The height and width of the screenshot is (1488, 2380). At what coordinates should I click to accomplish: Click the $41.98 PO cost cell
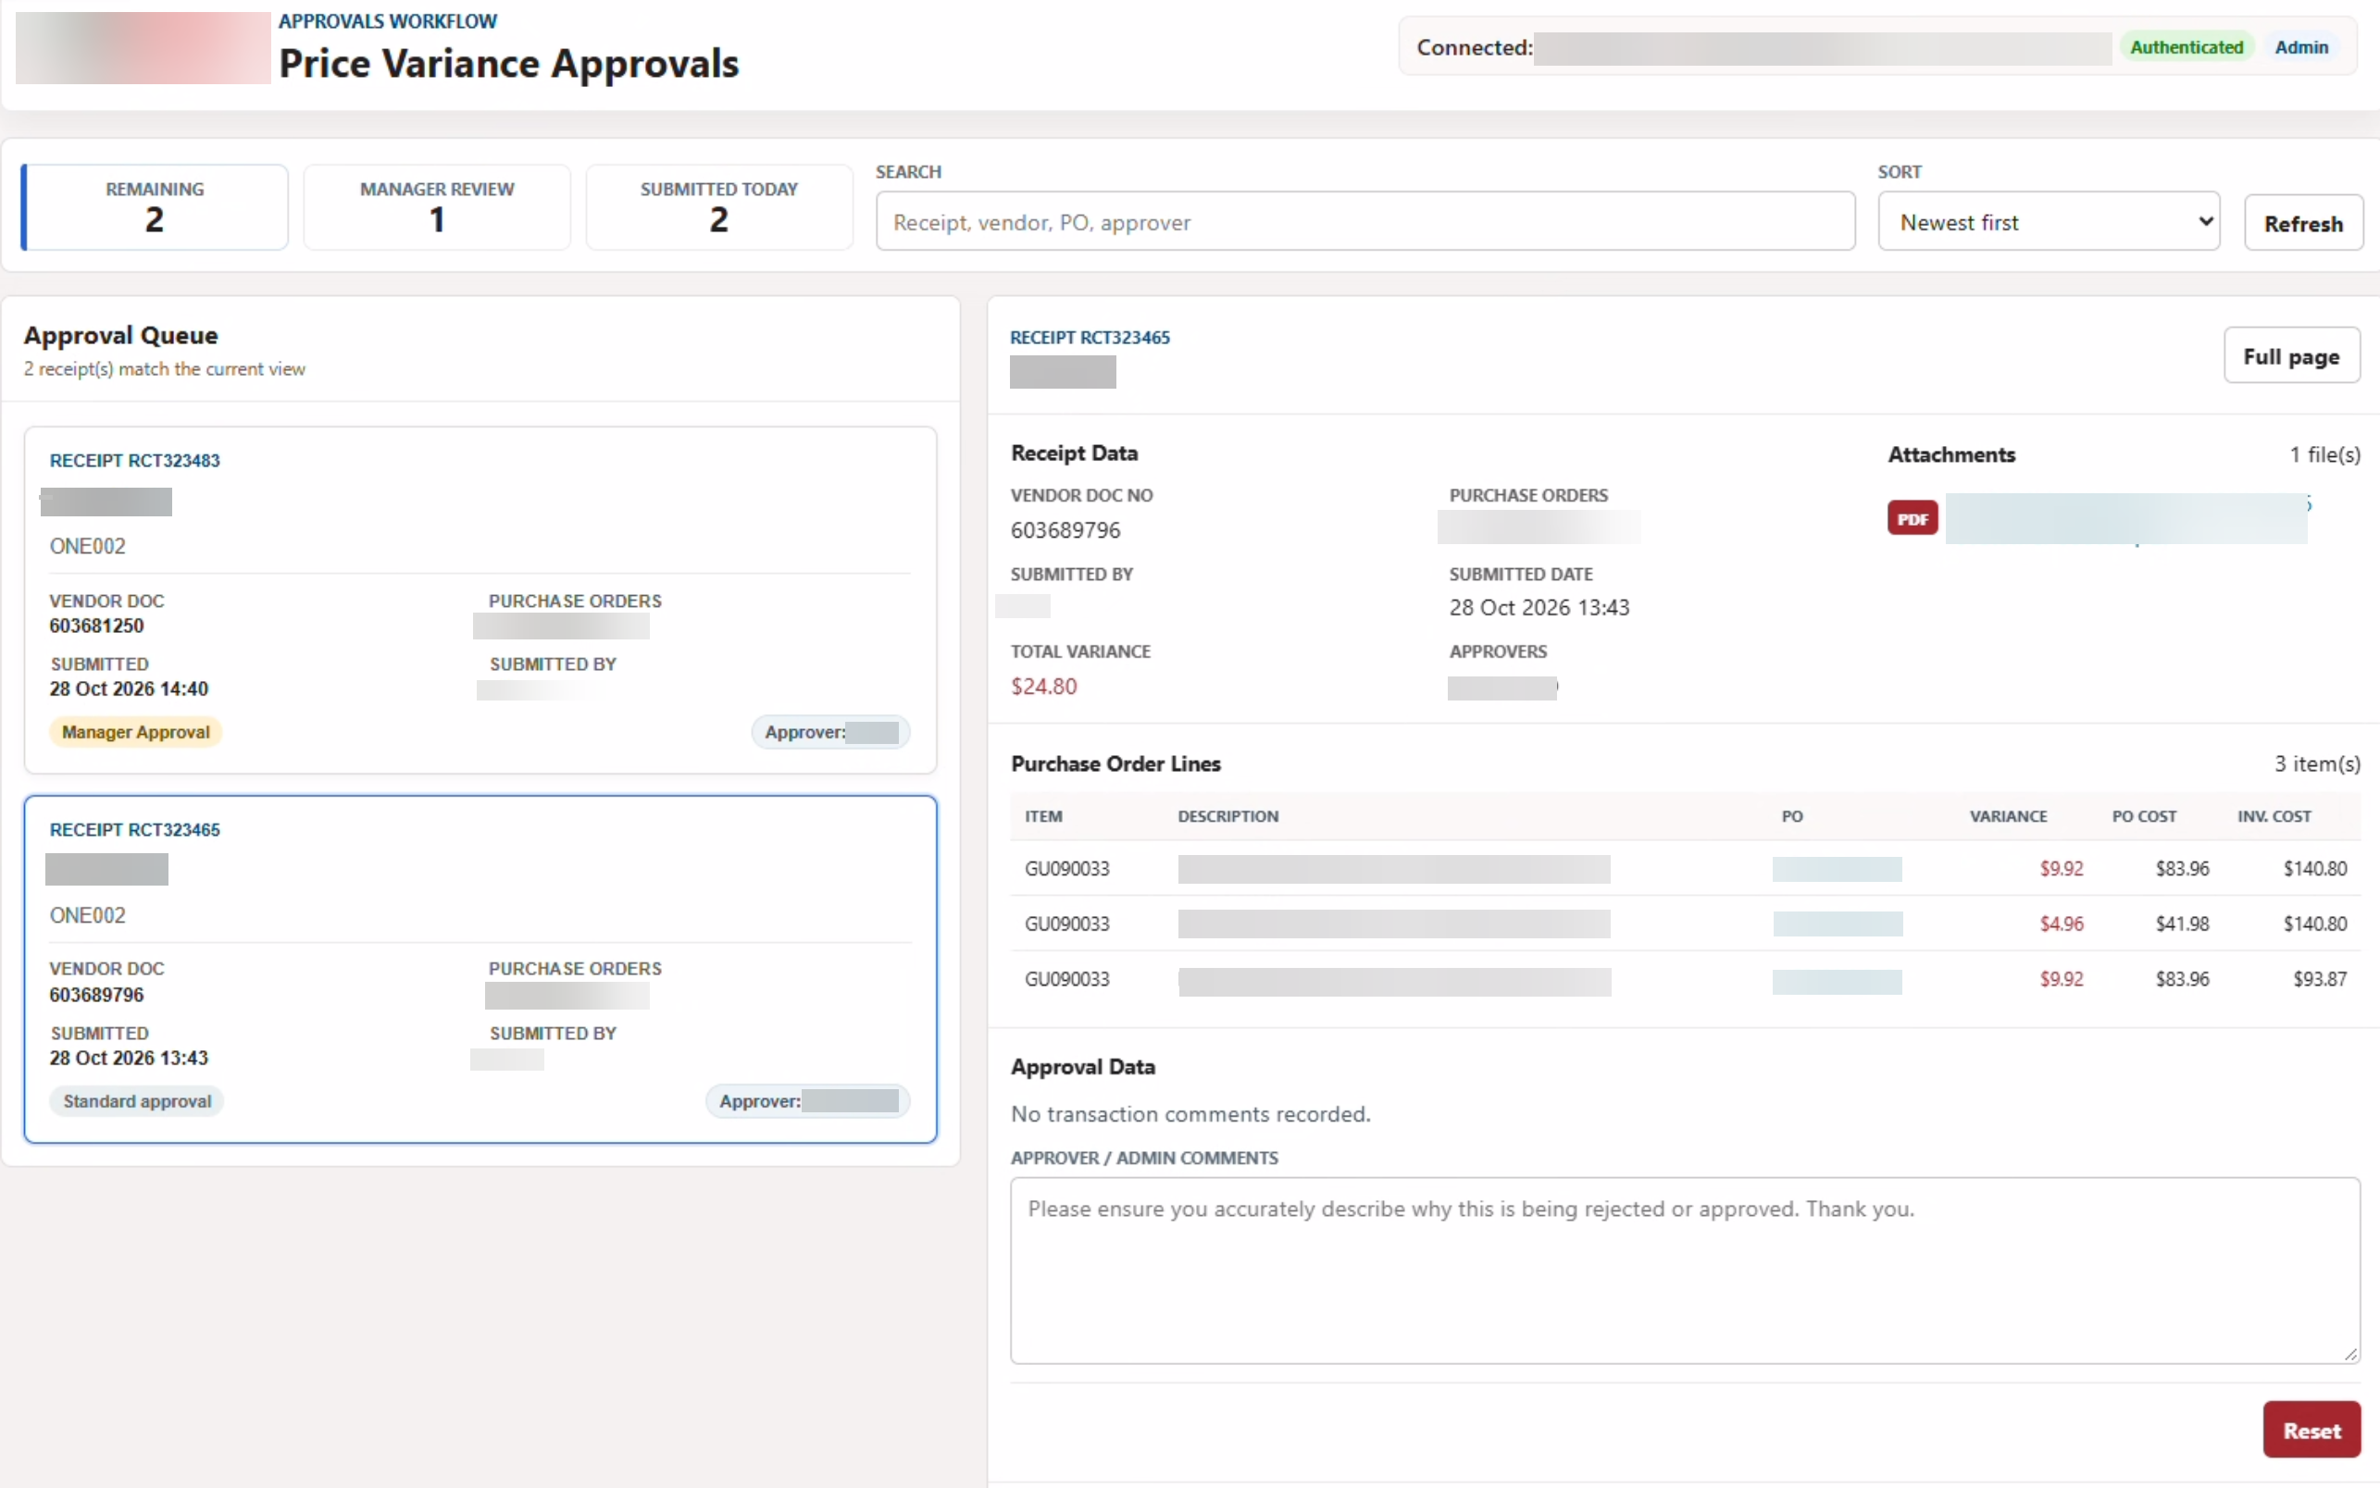(2181, 924)
